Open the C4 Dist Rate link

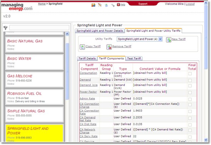(x=88, y=124)
